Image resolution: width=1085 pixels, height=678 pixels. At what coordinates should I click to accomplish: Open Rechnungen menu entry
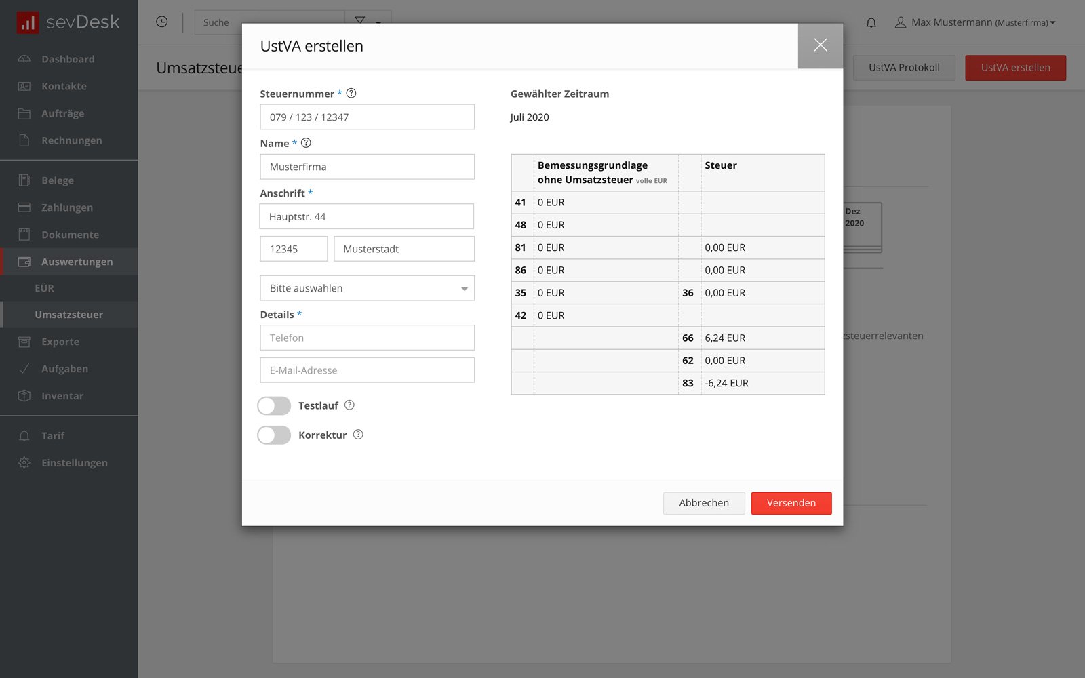(x=72, y=140)
